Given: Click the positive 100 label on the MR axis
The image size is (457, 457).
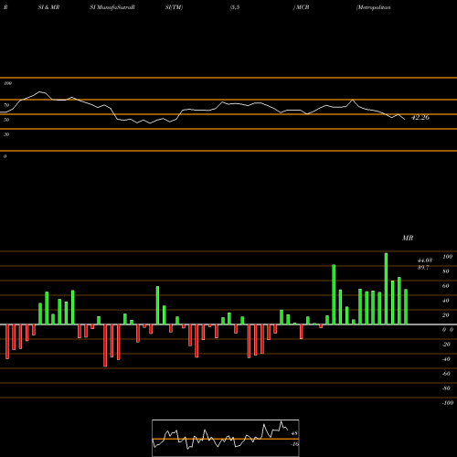Looking at the screenshot, I should [x=447, y=257].
